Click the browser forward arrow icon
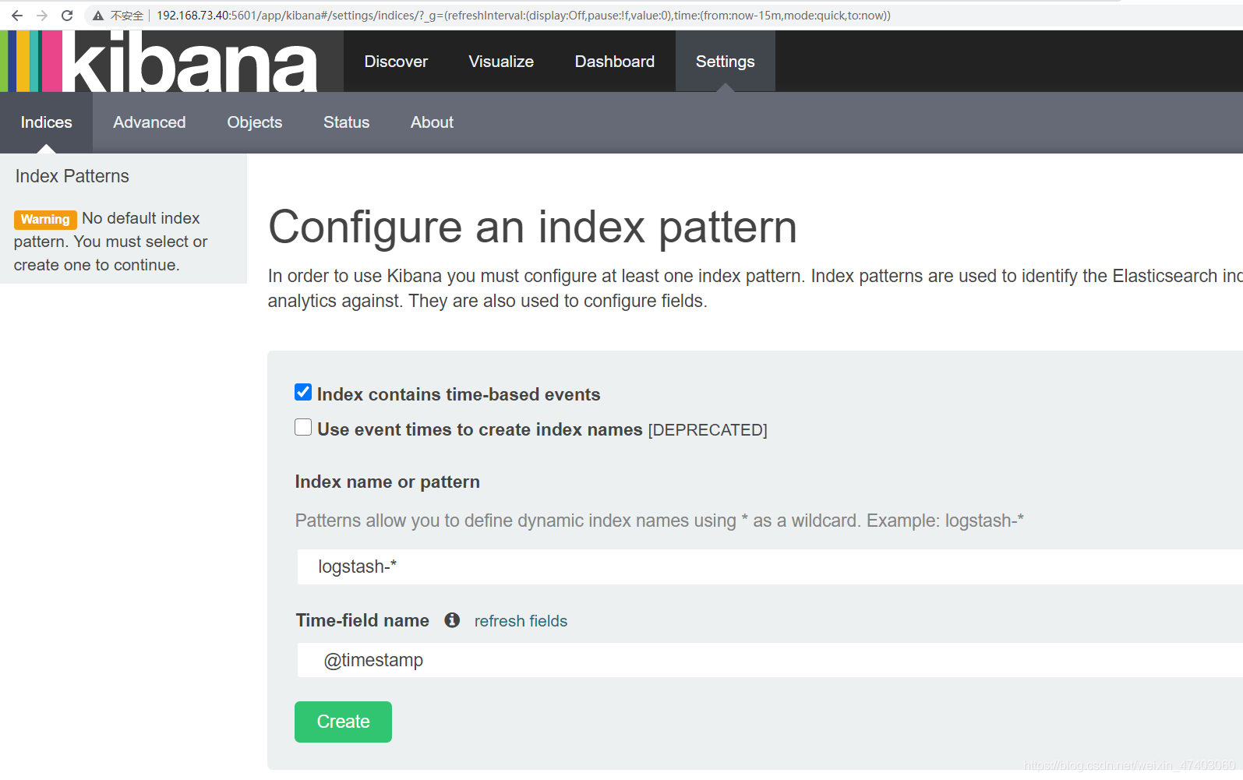The image size is (1243, 780). (x=42, y=16)
